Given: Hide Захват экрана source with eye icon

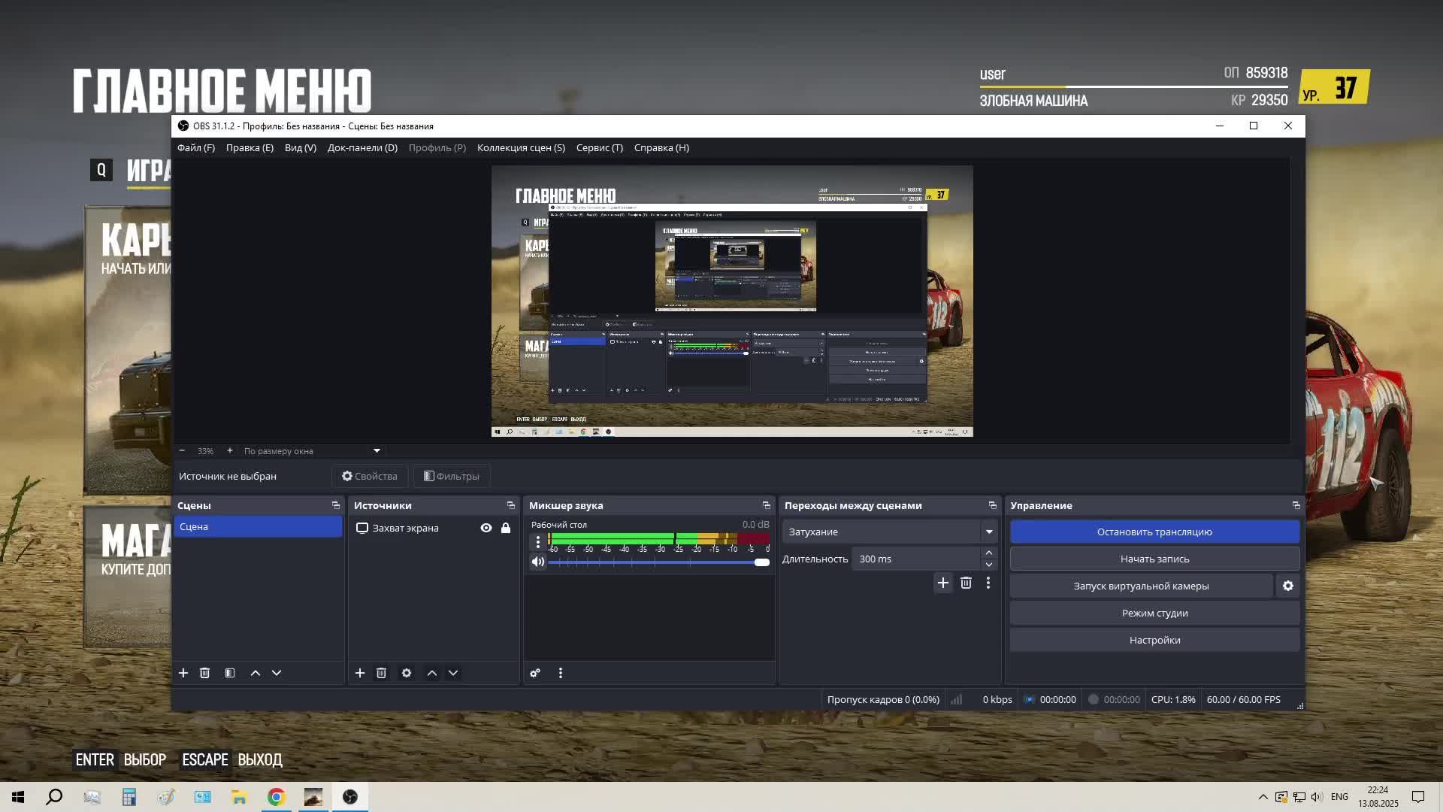Looking at the screenshot, I should pyautogui.click(x=486, y=528).
